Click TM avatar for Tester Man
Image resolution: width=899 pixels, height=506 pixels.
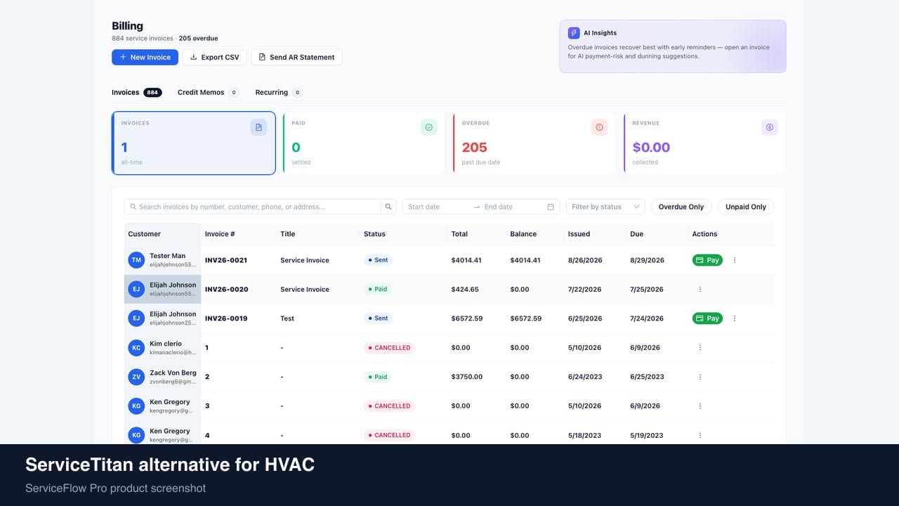(136, 260)
